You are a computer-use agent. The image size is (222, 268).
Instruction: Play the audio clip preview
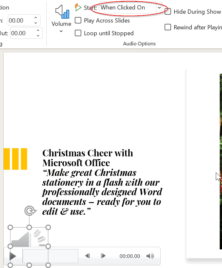tap(13, 256)
